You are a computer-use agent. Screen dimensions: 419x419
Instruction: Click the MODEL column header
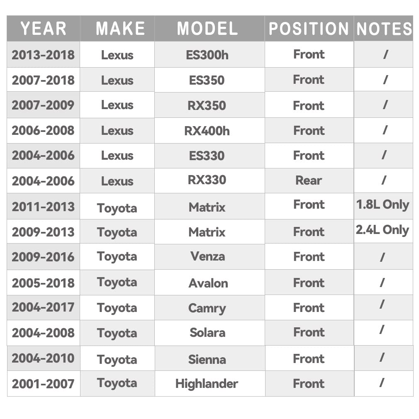(207, 29)
